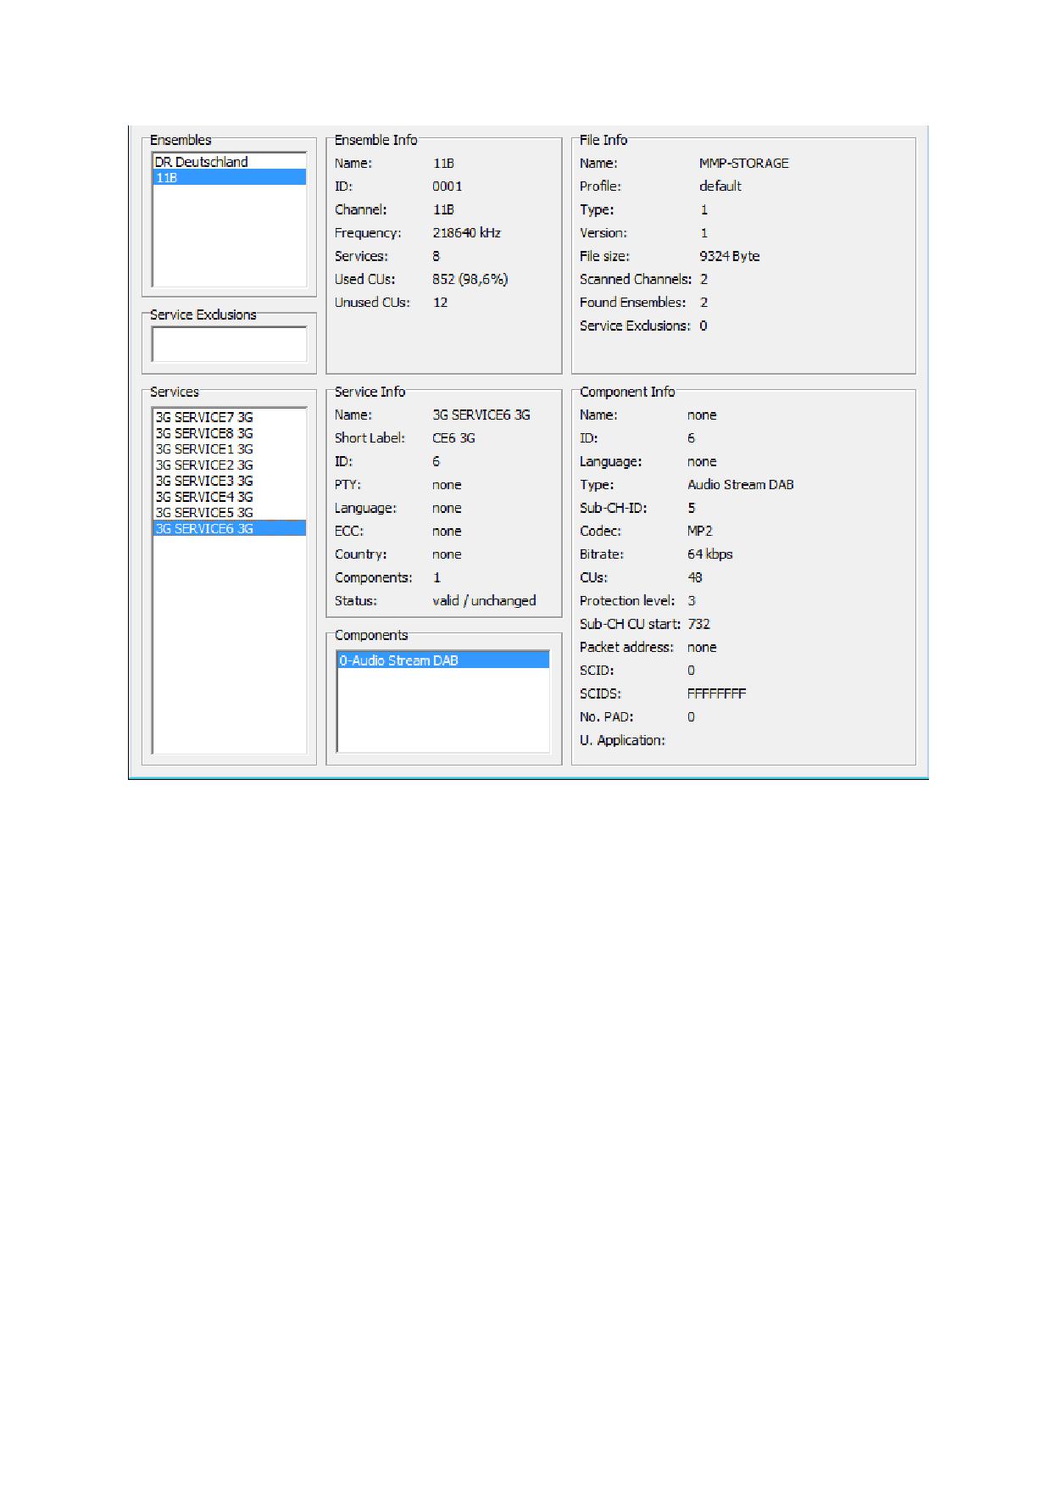Pick 3G SERVICE3 3G from Services list
This screenshot has width=1051, height=1487.
[x=204, y=481]
